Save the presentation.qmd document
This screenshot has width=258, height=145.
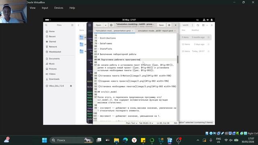point(161,25)
